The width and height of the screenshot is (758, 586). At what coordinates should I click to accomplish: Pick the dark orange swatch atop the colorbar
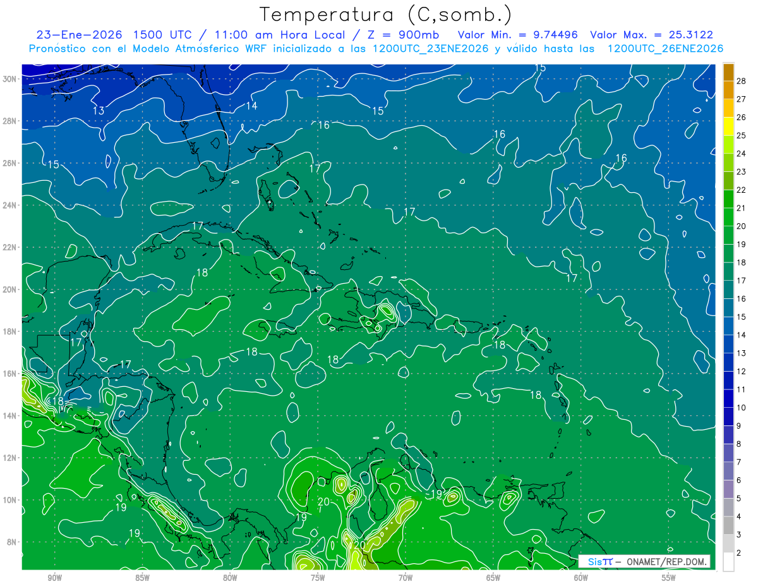coord(728,72)
